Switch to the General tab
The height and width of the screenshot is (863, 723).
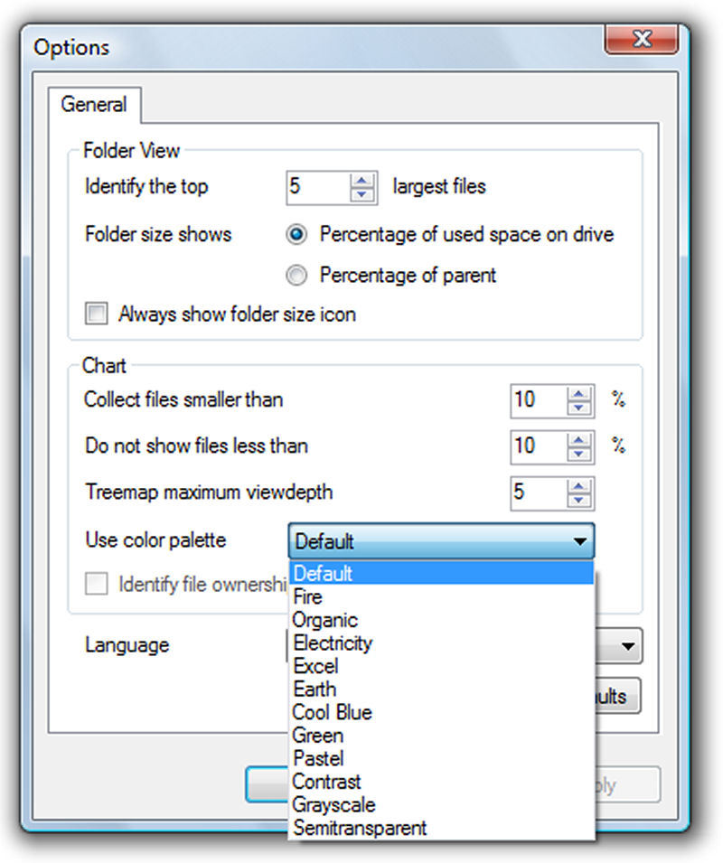tap(94, 105)
